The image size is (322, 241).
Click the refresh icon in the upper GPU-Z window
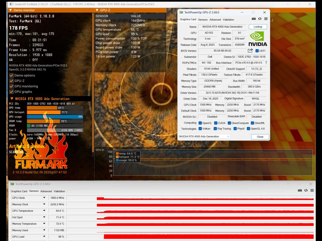(x=260, y=19)
